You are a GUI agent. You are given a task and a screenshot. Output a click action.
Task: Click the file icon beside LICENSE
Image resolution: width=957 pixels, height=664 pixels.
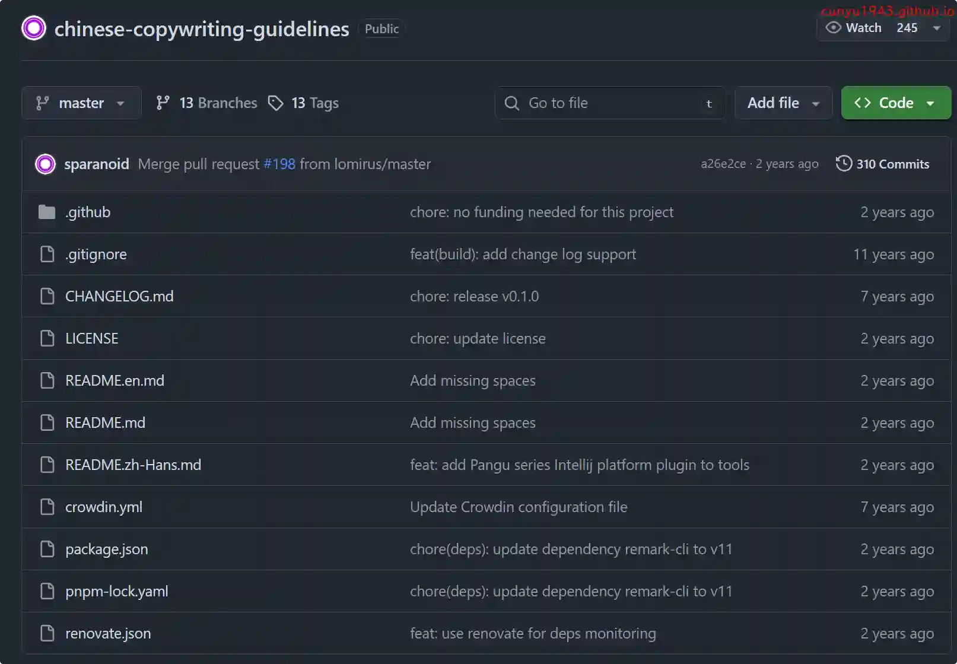point(47,338)
